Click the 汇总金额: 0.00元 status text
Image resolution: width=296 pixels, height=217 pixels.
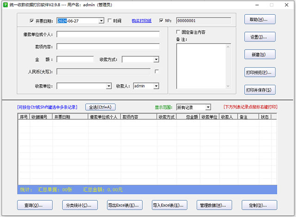[103, 190]
